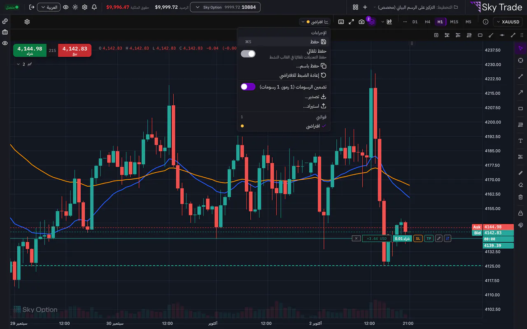Activate the magnet snap tool
Screen dimensions: 527x329
520,225
